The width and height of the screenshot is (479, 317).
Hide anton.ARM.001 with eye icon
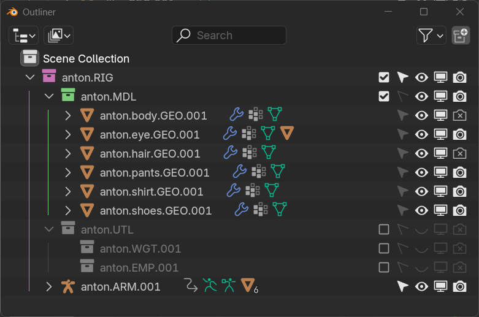421,287
